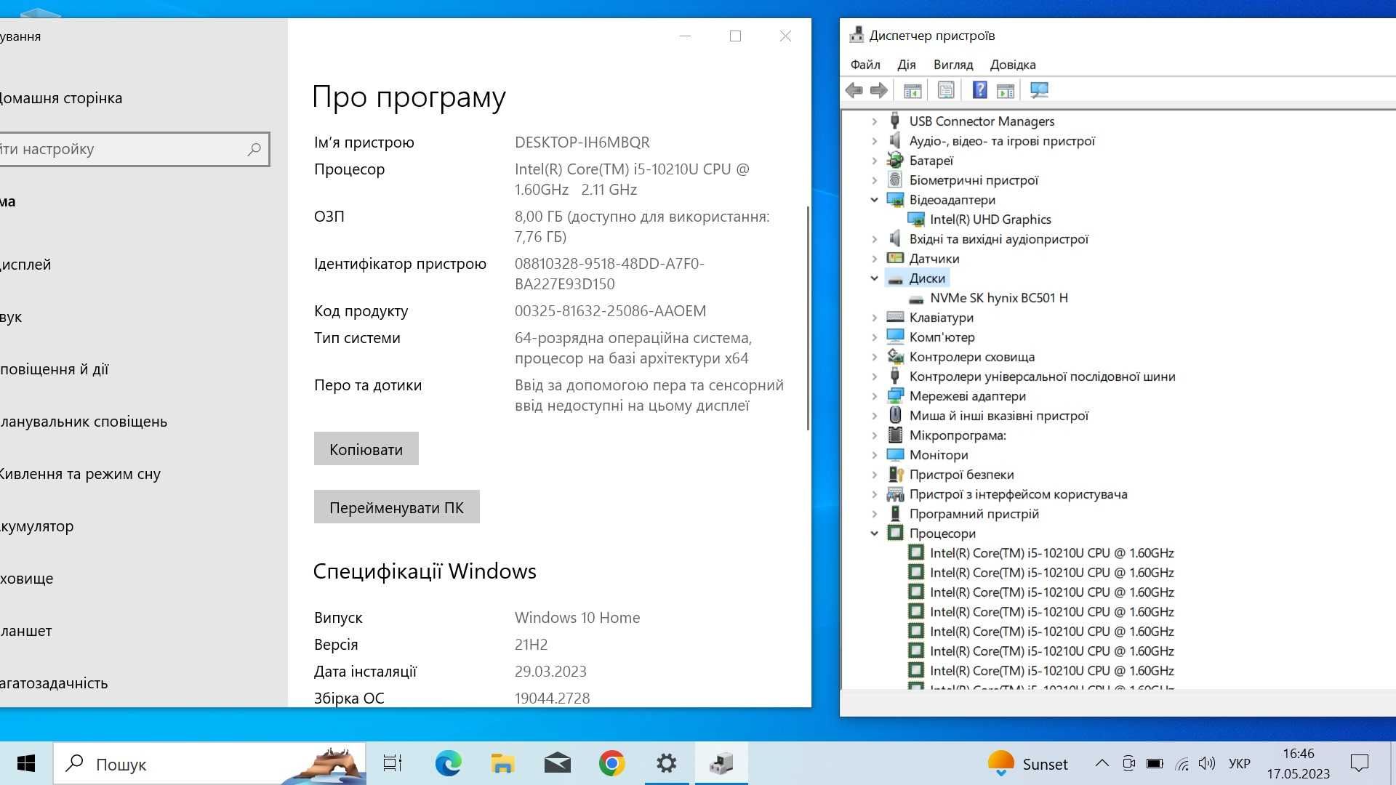Open the Файл menu in Device Manager

click(865, 65)
